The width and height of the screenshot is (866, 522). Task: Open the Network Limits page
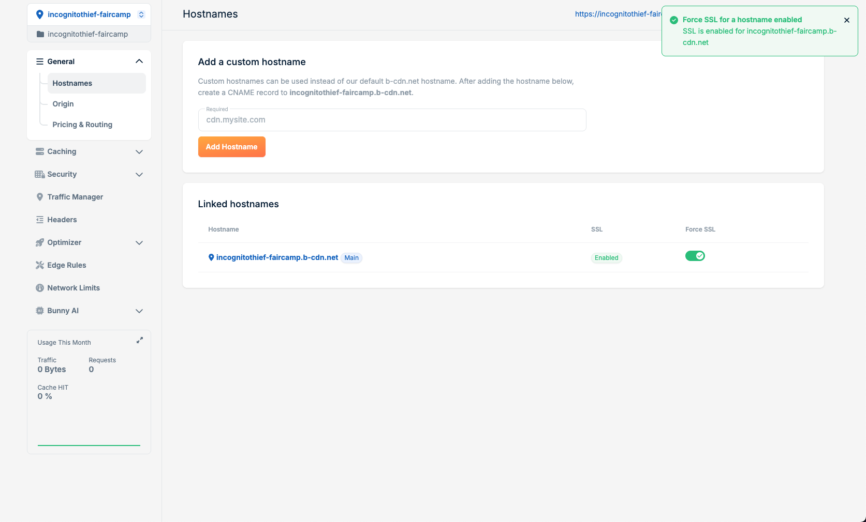[x=74, y=288]
